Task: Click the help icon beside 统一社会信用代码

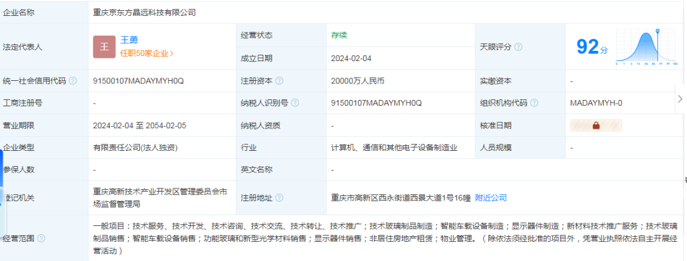Action: tap(73, 81)
